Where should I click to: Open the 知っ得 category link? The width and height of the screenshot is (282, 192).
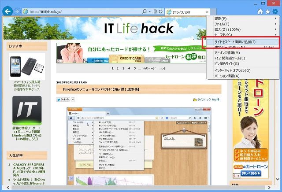click(x=215, y=100)
